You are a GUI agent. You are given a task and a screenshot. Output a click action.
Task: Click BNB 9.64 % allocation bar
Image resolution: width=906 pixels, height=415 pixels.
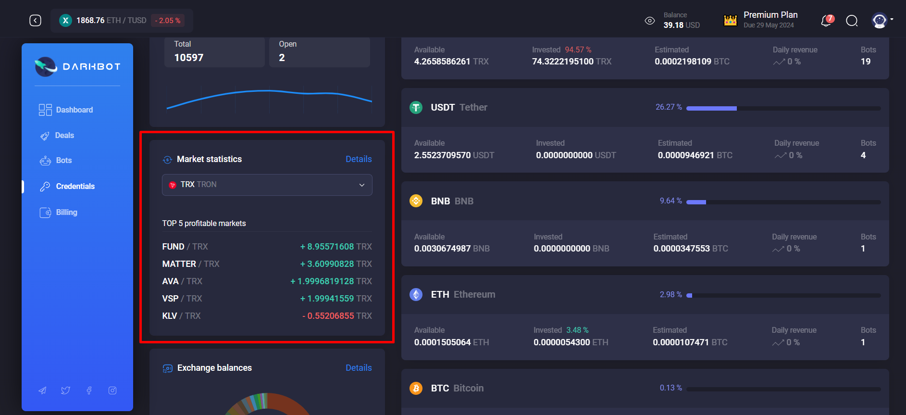point(783,202)
